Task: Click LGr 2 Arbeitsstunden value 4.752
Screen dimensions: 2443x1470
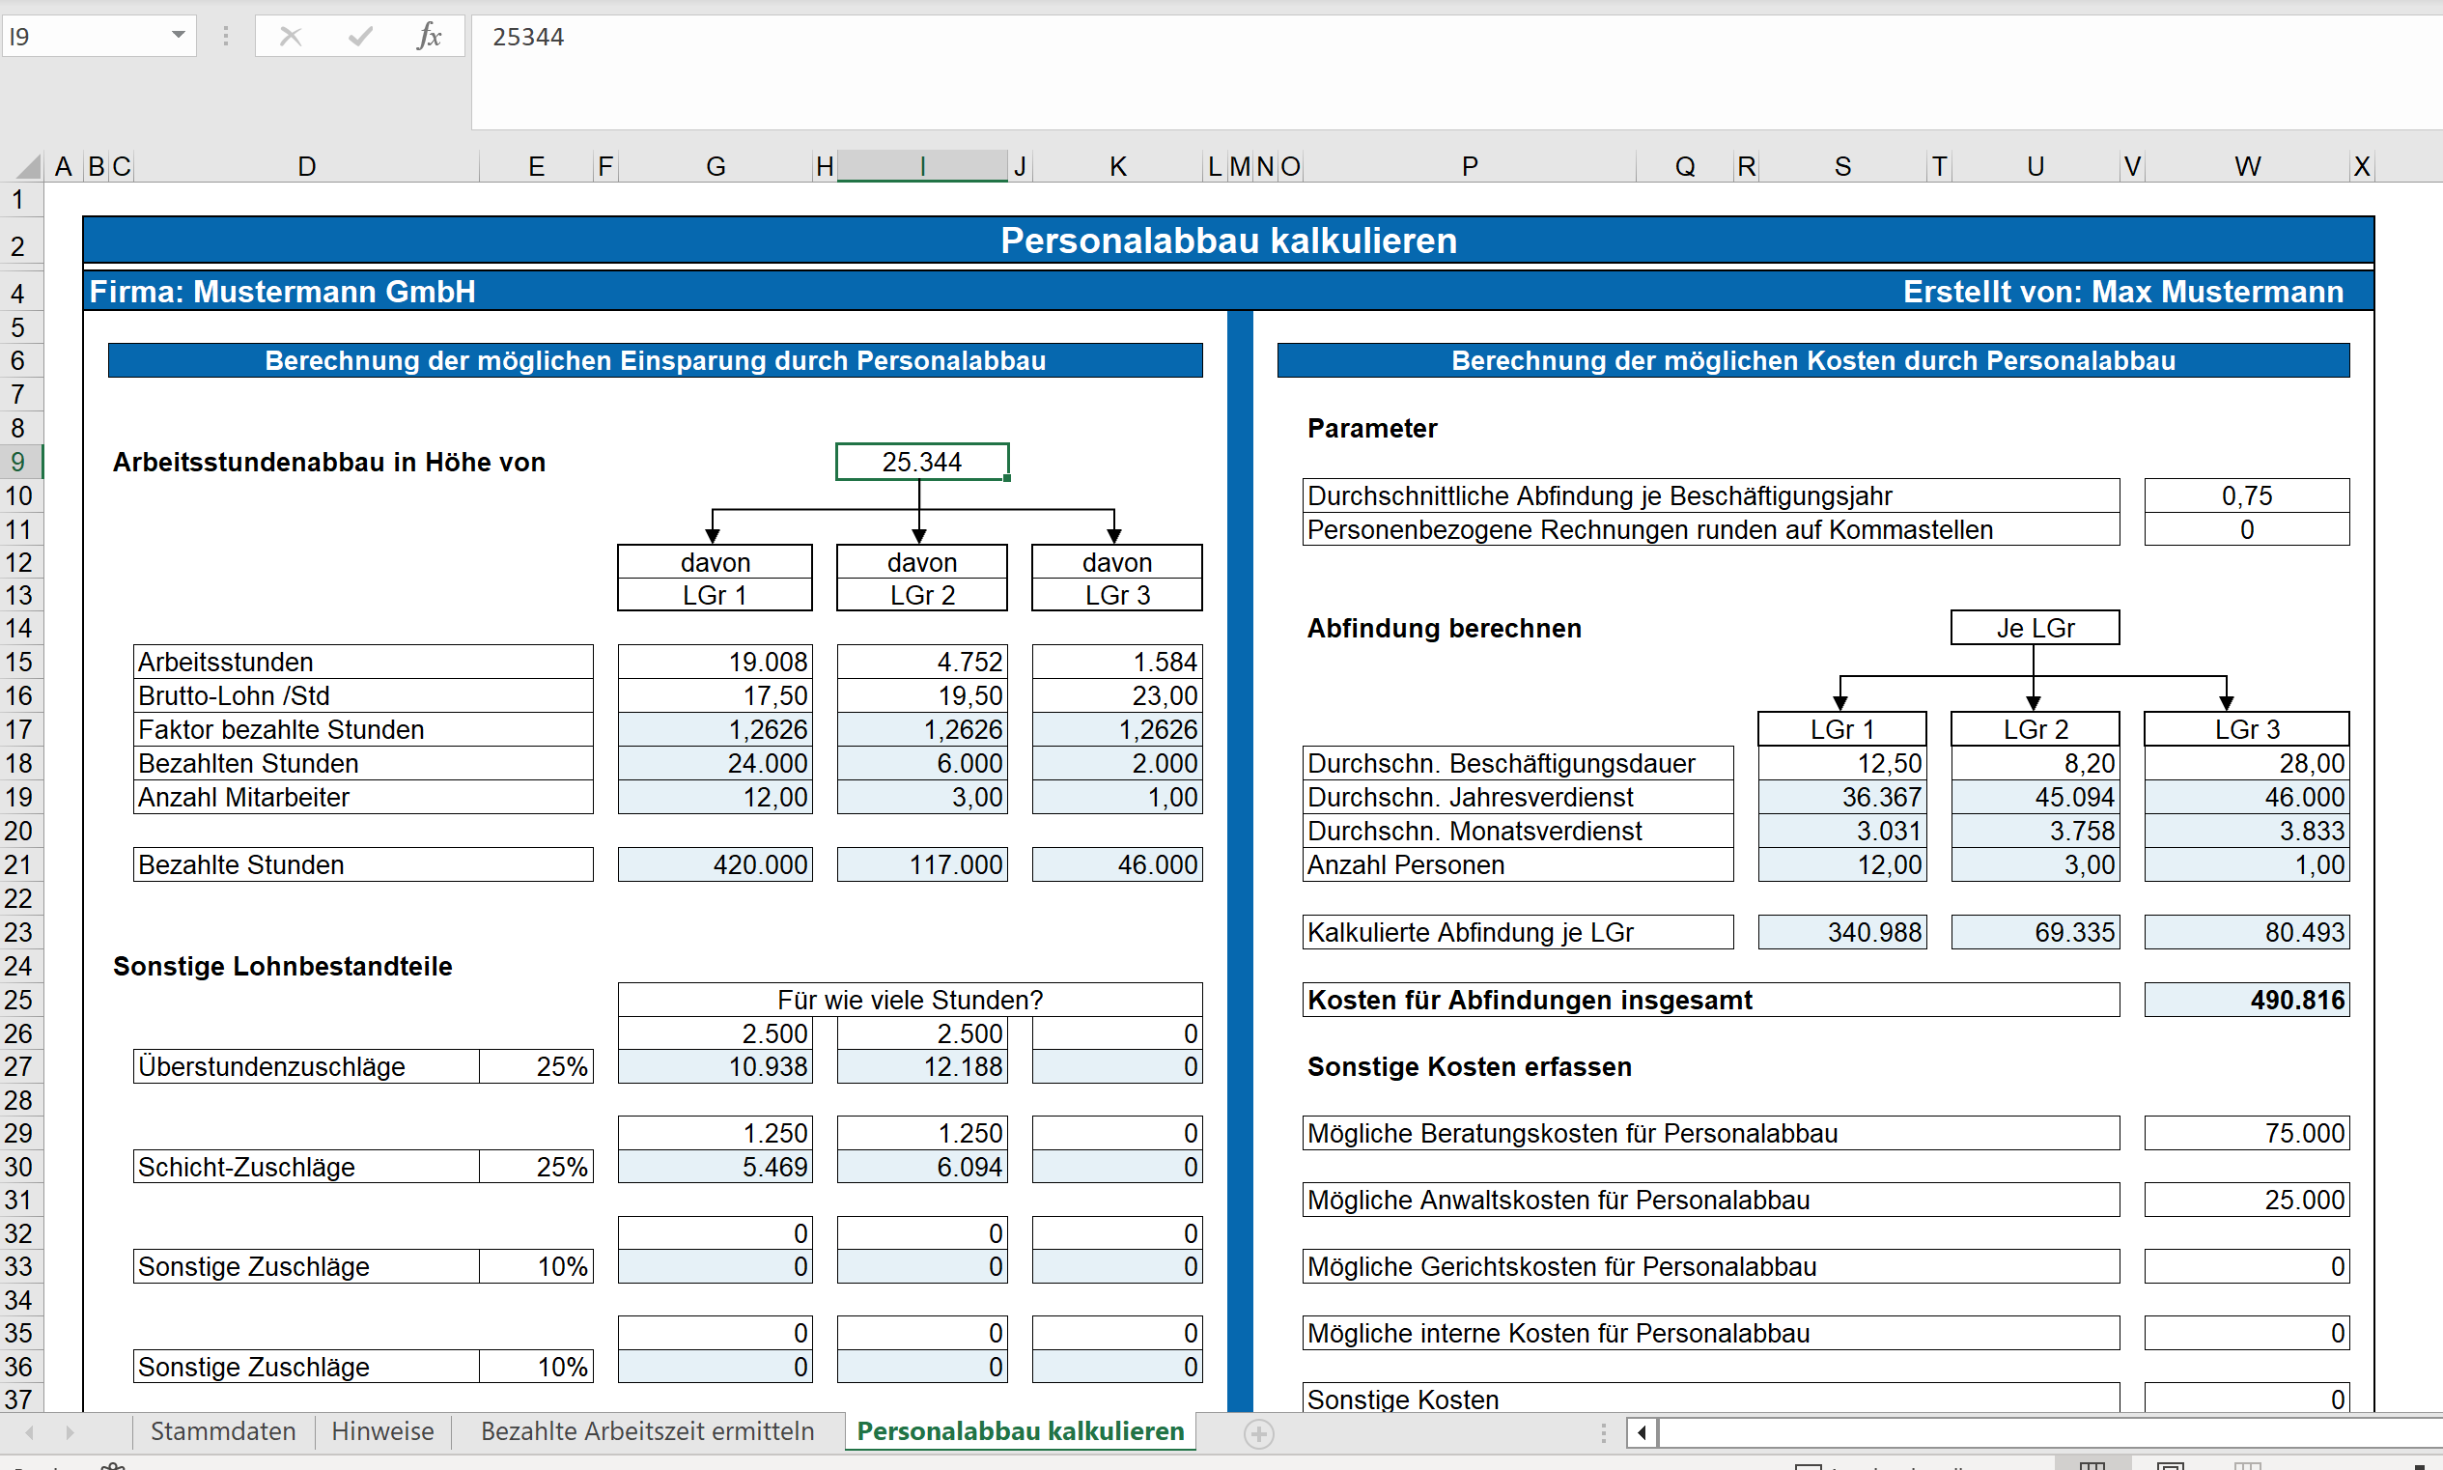Action: pyautogui.click(x=922, y=662)
